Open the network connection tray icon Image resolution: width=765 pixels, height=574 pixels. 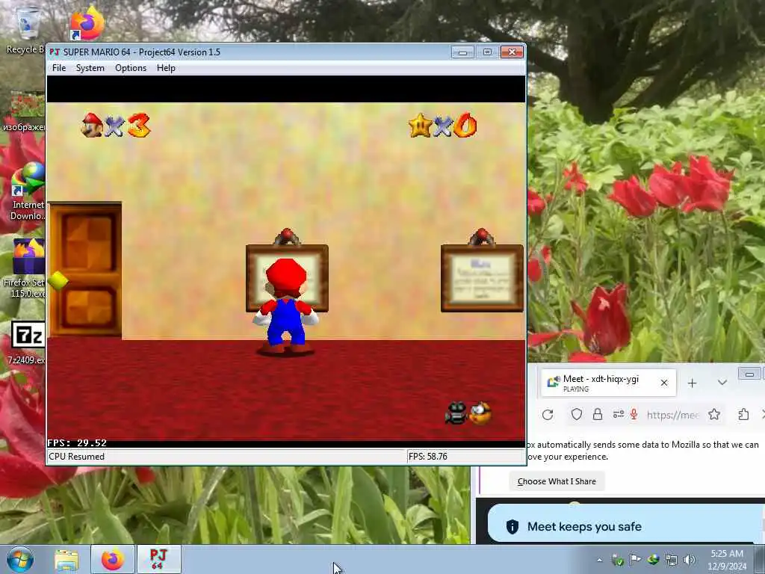pos(672,560)
